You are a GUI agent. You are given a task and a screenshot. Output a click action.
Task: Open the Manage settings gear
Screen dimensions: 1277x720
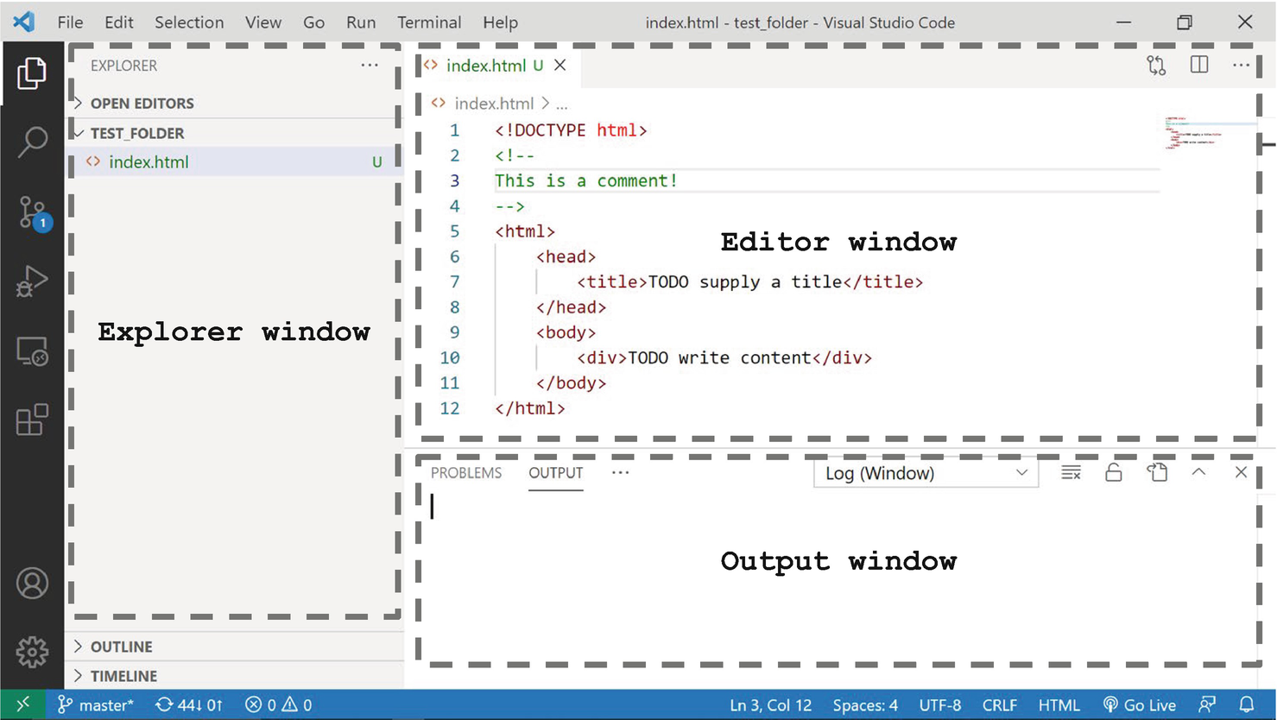pos(32,654)
